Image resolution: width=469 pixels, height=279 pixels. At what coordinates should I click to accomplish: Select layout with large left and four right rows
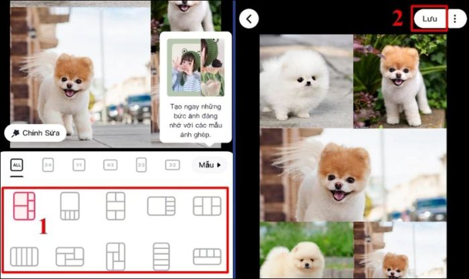(x=161, y=206)
